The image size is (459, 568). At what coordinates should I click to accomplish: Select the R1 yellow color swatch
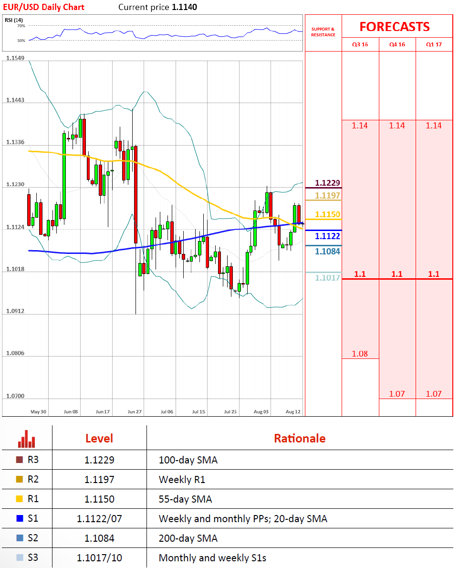pyautogui.click(x=20, y=499)
